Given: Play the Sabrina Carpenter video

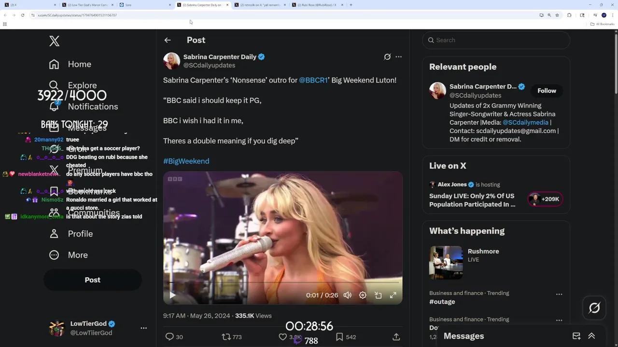Looking at the screenshot, I should 172,295.
